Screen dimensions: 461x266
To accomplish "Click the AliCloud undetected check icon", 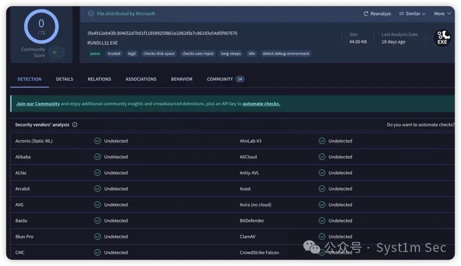I will pyautogui.click(x=322, y=157).
